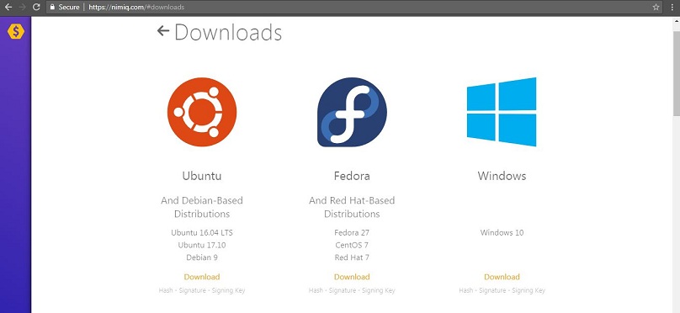Open the Hash link under Fedora
The height and width of the screenshot is (313, 680).
tap(316, 290)
